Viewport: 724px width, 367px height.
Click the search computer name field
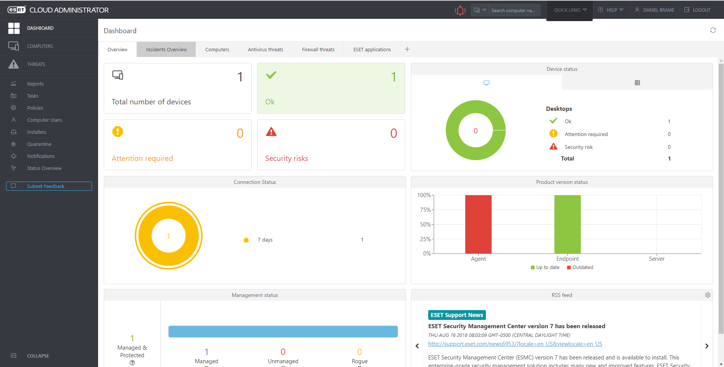pos(515,10)
